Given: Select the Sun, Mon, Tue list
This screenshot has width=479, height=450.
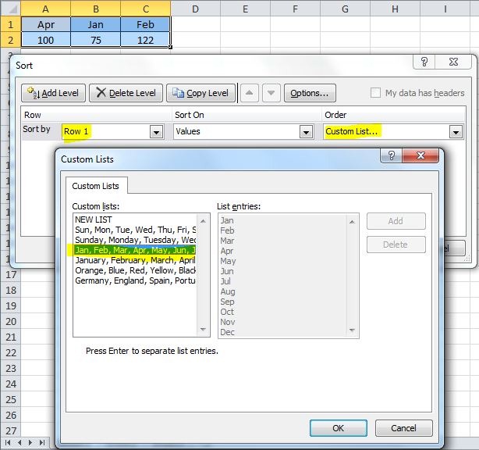Looking at the screenshot, I should (135, 230).
